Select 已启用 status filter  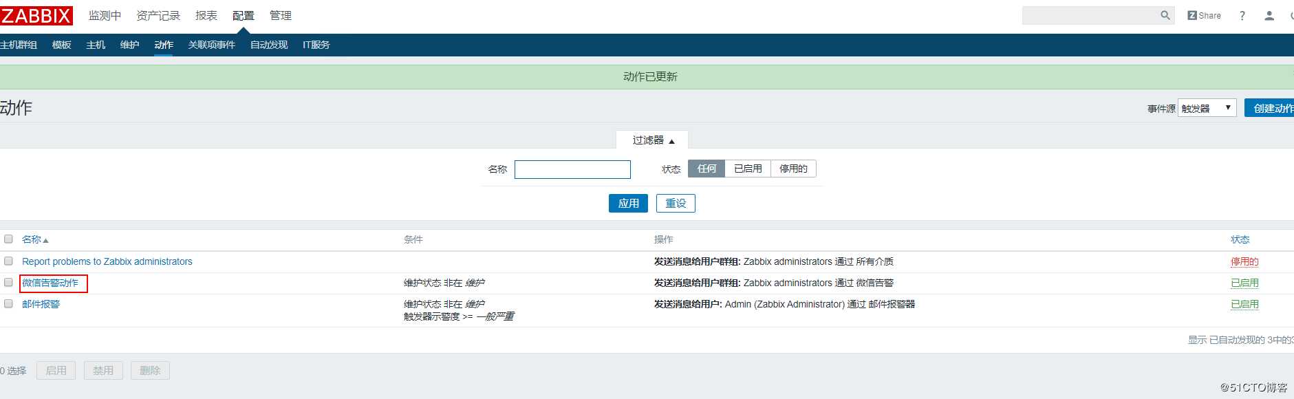pos(748,169)
